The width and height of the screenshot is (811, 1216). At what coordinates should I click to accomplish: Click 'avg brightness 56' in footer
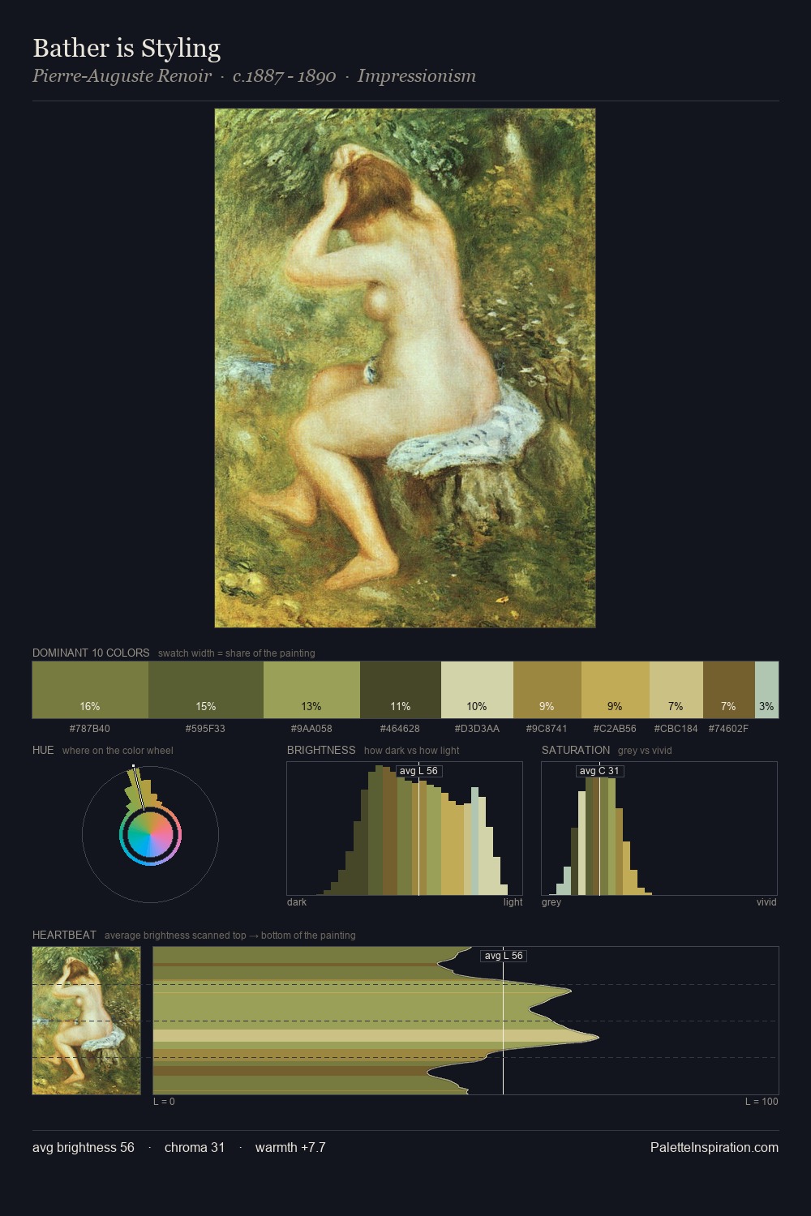pyautogui.click(x=84, y=1147)
